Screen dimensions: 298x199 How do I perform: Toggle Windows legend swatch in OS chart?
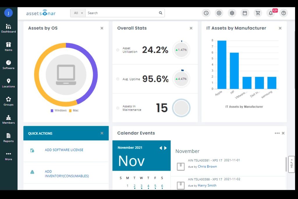pos(52,111)
